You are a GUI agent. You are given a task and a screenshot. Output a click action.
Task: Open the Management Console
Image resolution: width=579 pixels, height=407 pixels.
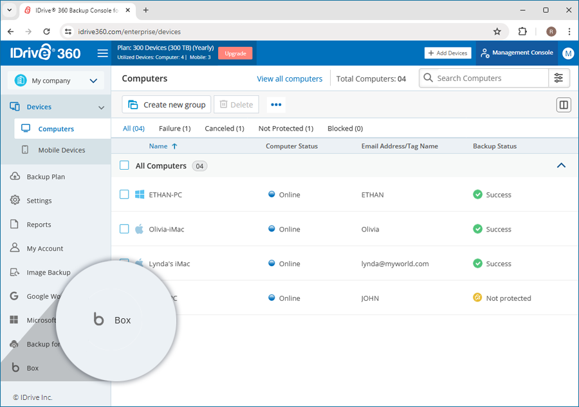pyautogui.click(x=517, y=53)
